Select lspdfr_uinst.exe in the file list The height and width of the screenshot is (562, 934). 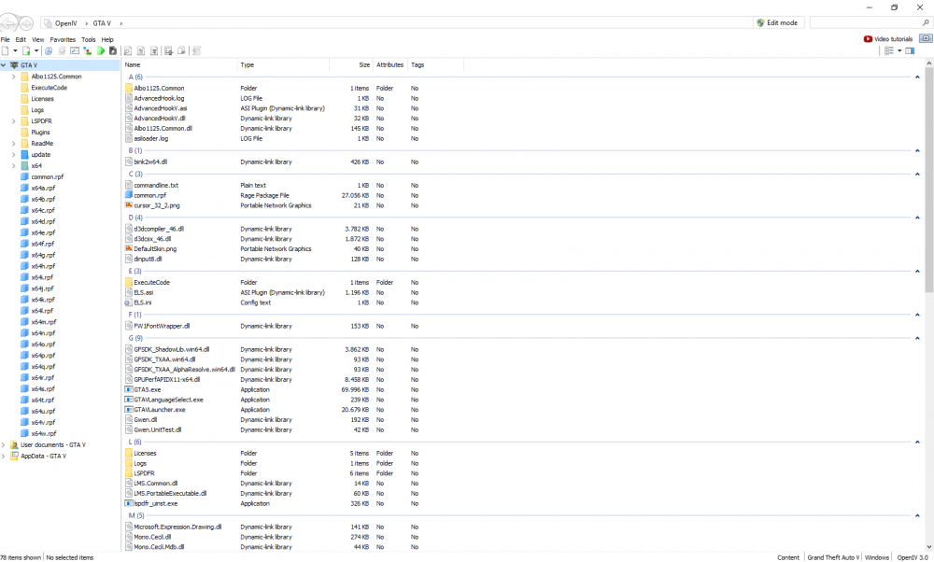(x=155, y=504)
